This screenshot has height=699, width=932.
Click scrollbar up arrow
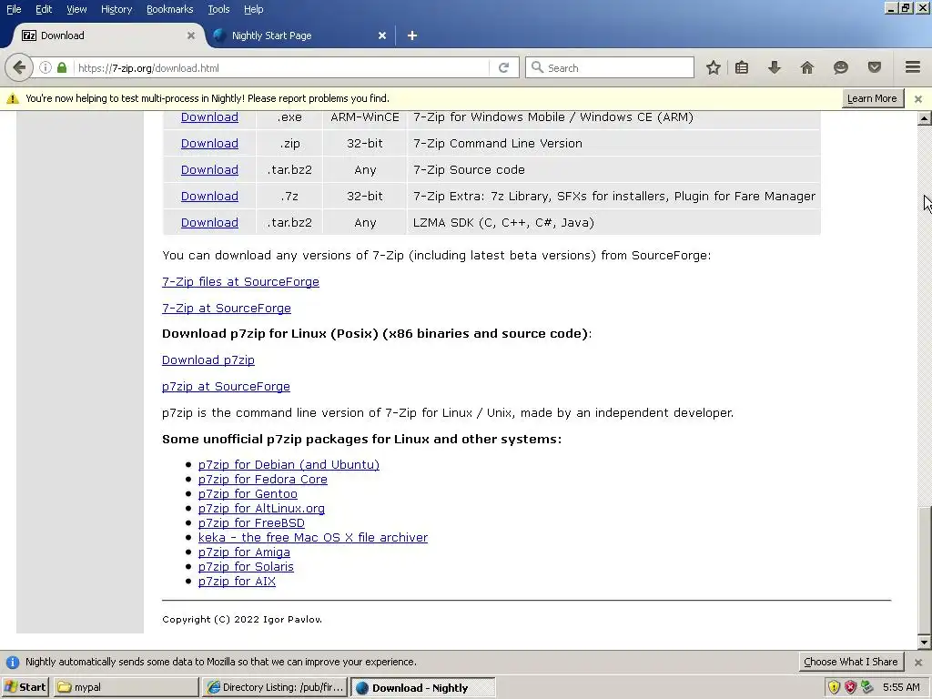tap(924, 118)
